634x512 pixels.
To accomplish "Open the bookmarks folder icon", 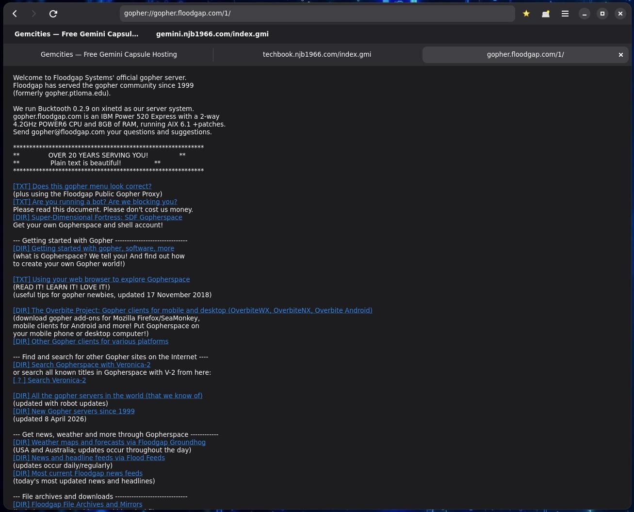I will 546,14.
